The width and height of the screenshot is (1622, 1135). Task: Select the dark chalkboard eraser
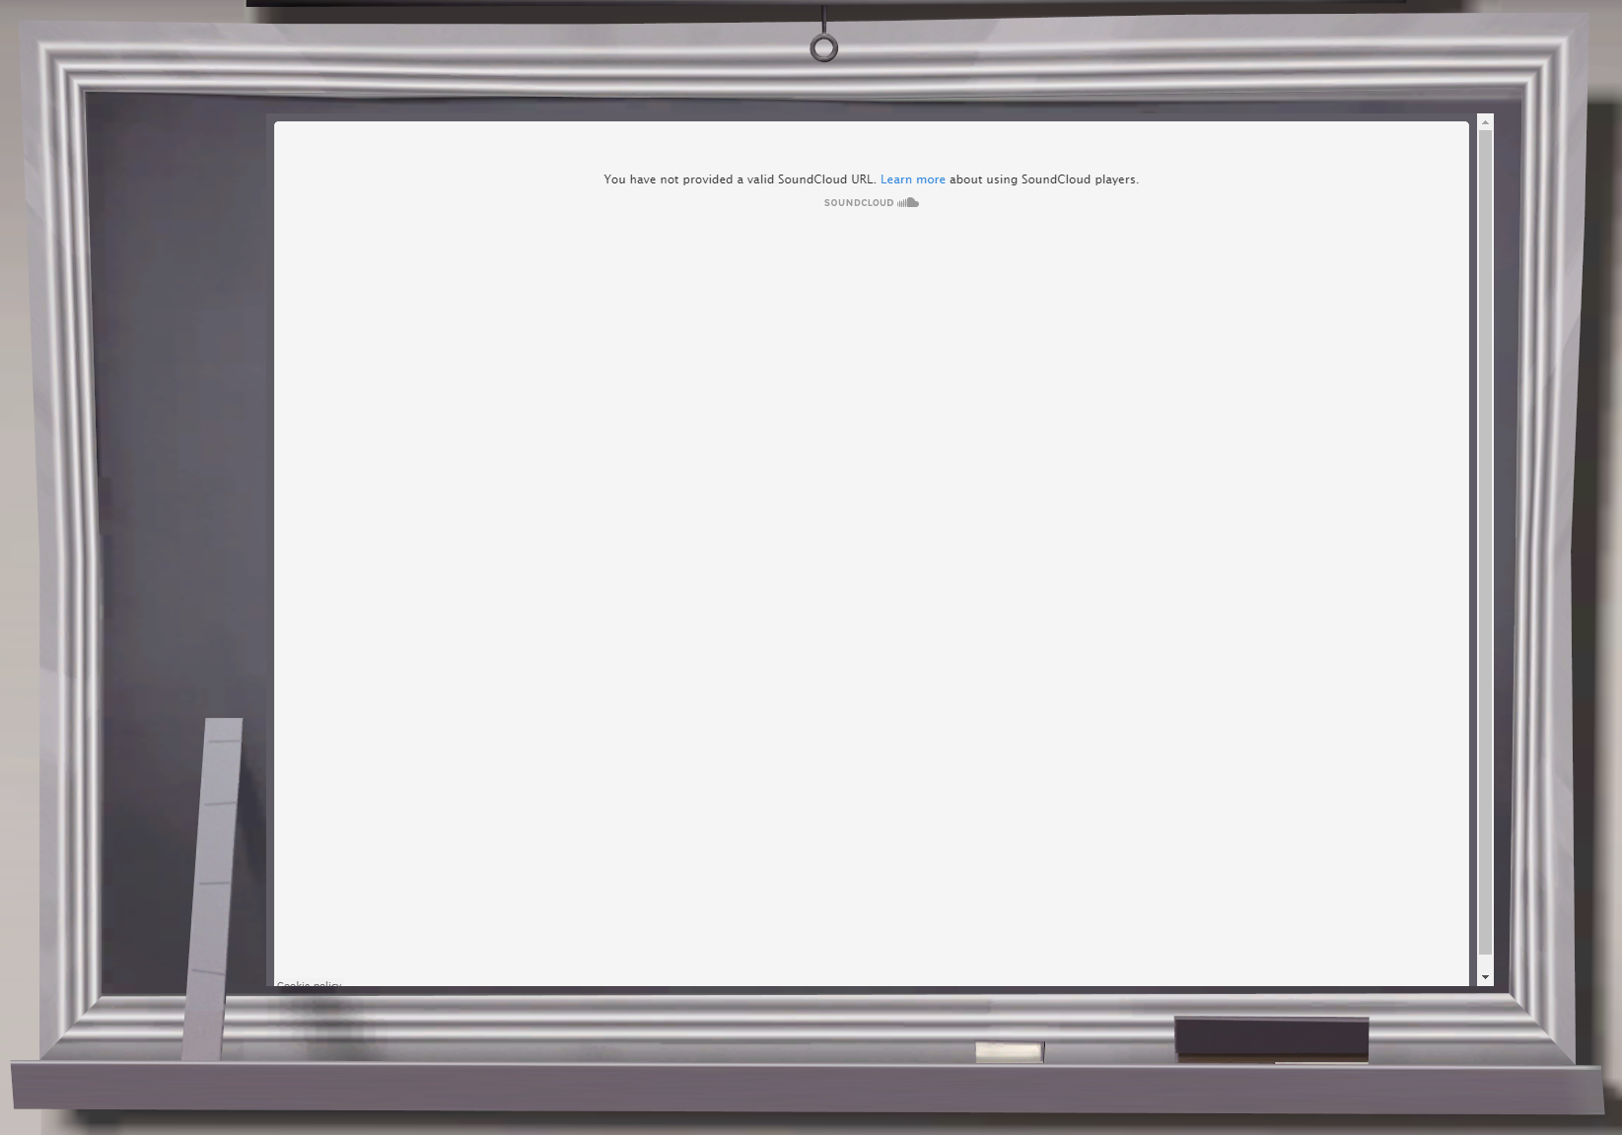coord(1271,1038)
